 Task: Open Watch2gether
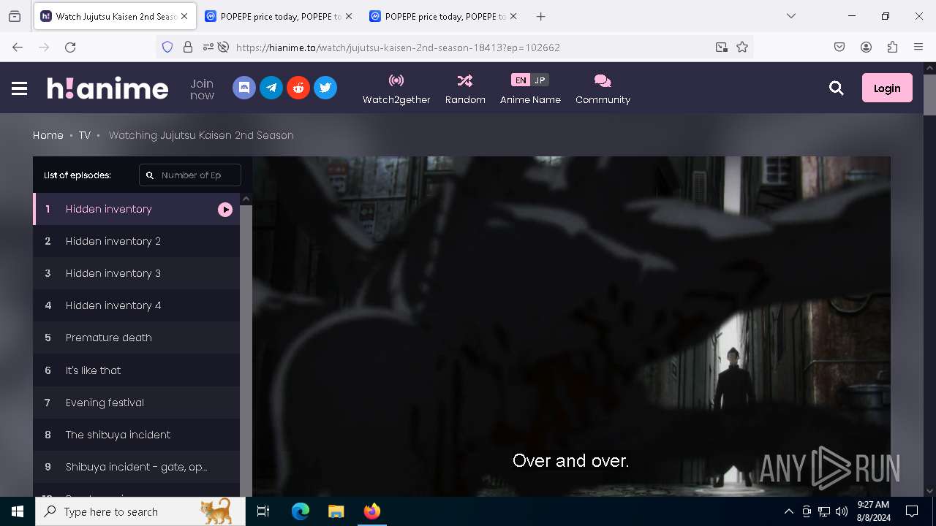(396, 89)
